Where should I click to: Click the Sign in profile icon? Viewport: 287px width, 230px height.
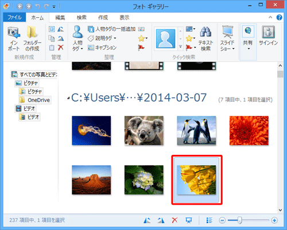click(268, 32)
